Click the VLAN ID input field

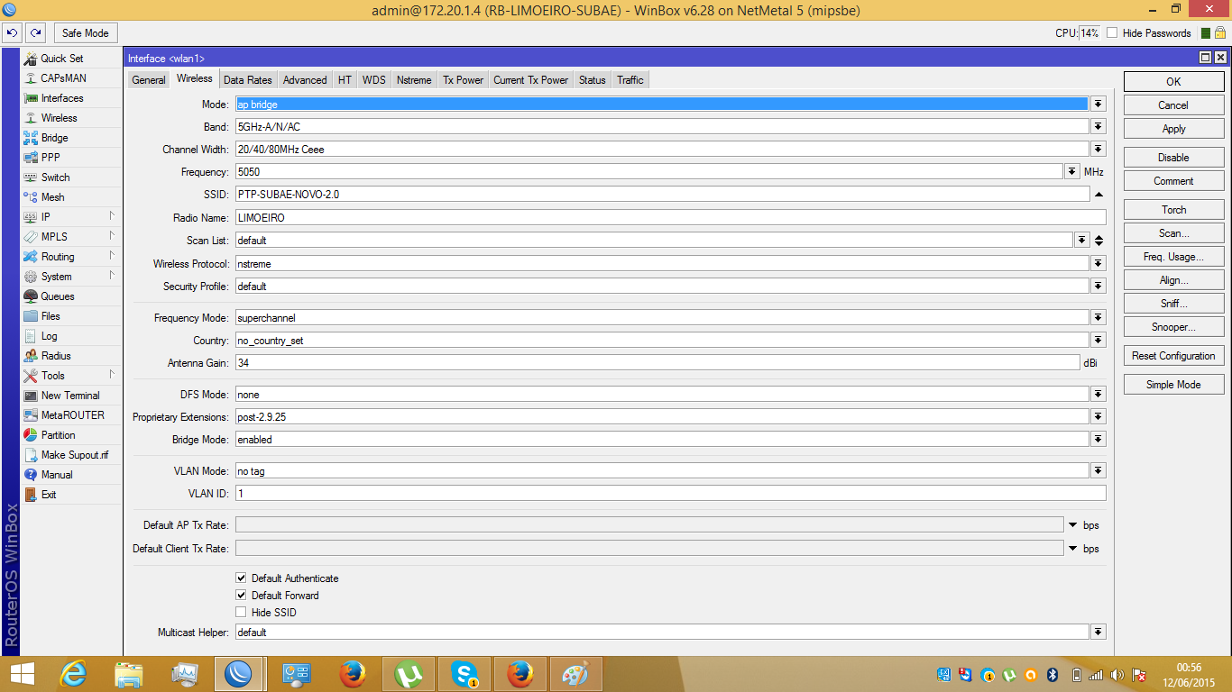(x=670, y=494)
